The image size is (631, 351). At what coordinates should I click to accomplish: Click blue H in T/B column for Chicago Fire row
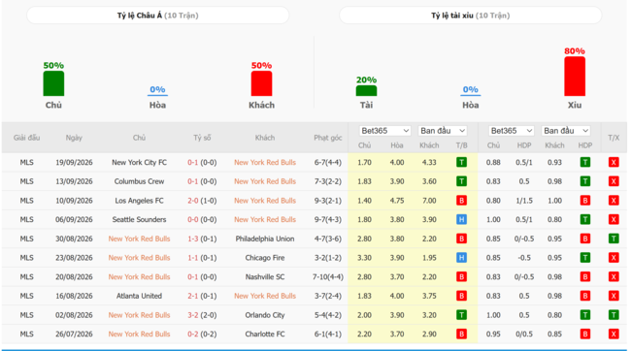461,258
